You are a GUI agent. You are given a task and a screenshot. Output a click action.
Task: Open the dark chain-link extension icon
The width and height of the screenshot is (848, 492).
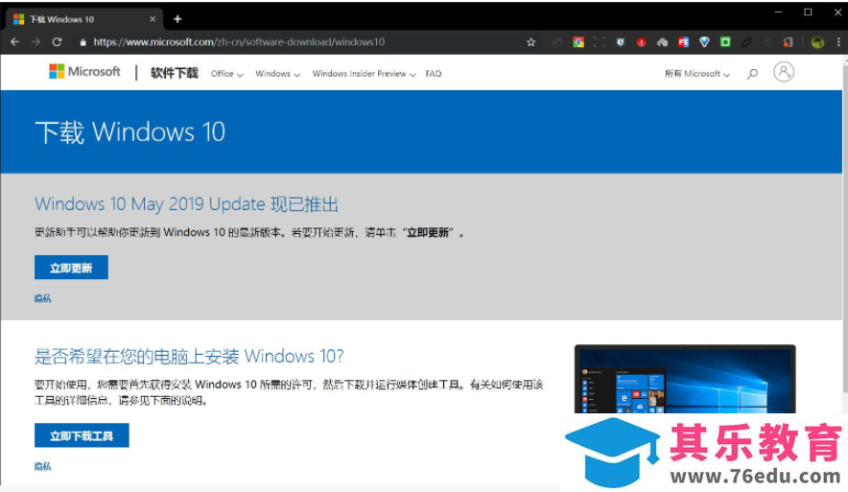[x=746, y=42]
